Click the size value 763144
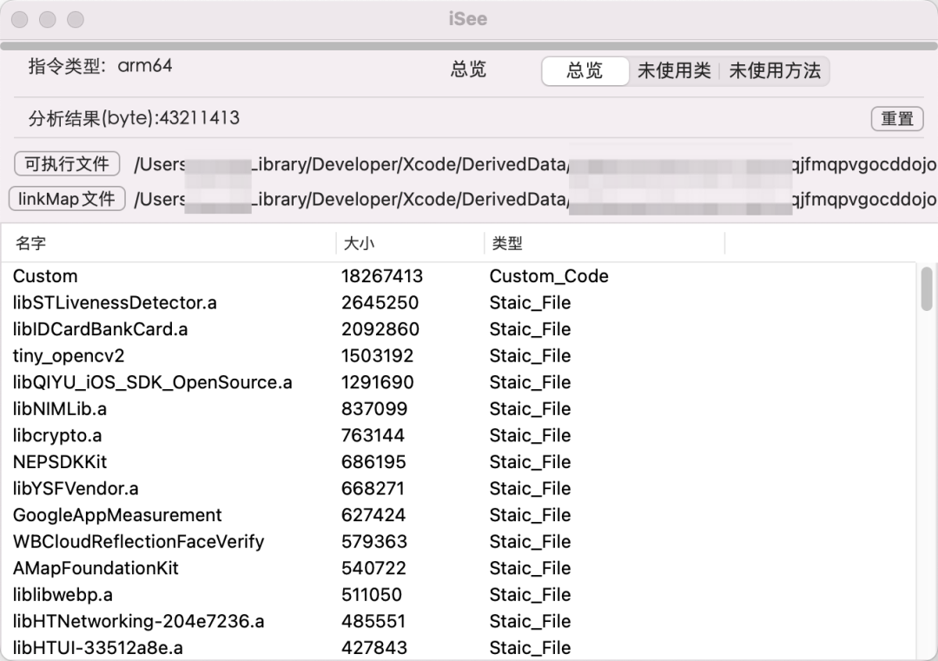Image resolution: width=938 pixels, height=661 pixels. (373, 435)
